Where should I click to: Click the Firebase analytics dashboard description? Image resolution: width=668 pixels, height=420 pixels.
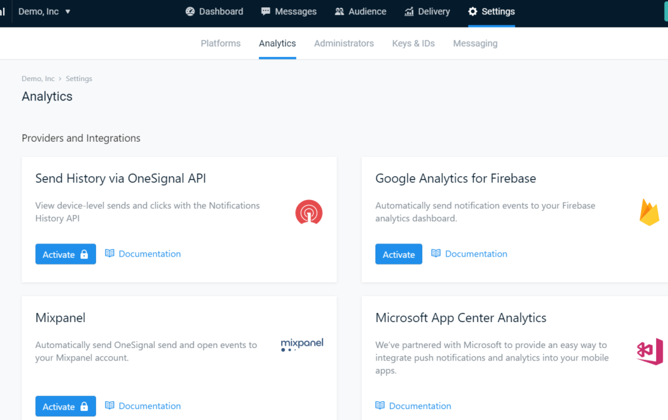coord(485,212)
